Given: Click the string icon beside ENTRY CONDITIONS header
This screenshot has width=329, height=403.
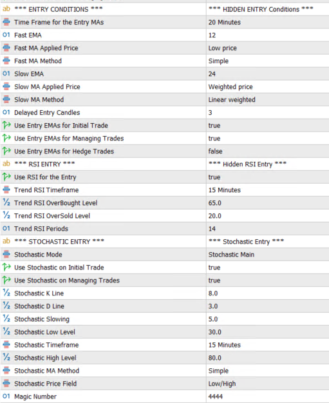Looking at the screenshot, I should (x=6, y=9).
